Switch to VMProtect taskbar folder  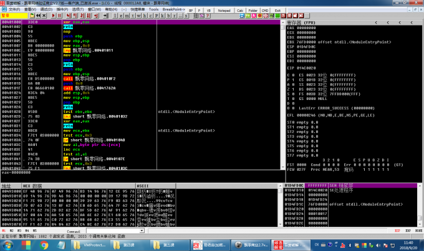click(x=90, y=245)
